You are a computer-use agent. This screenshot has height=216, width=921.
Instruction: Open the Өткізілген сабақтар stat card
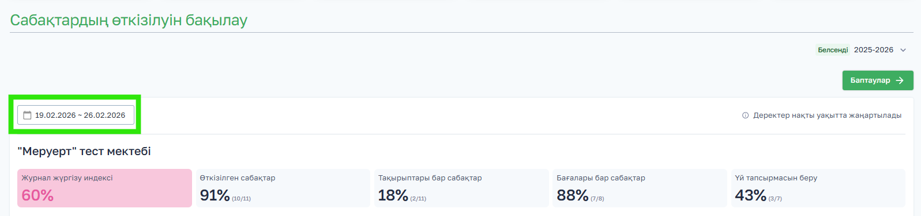click(283, 188)
